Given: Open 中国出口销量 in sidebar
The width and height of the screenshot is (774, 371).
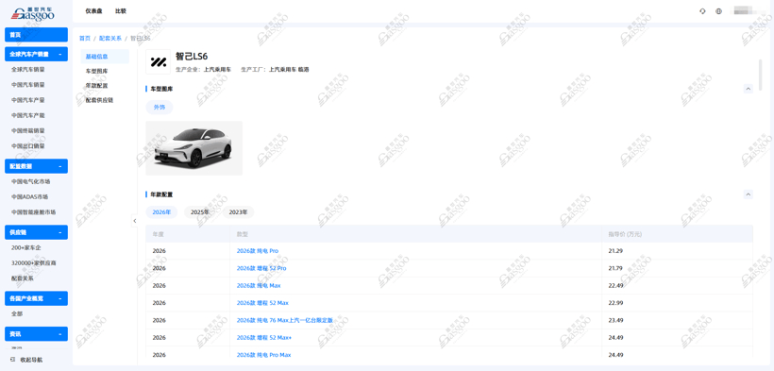Looking at the screenshot, I should coord(28,145).
